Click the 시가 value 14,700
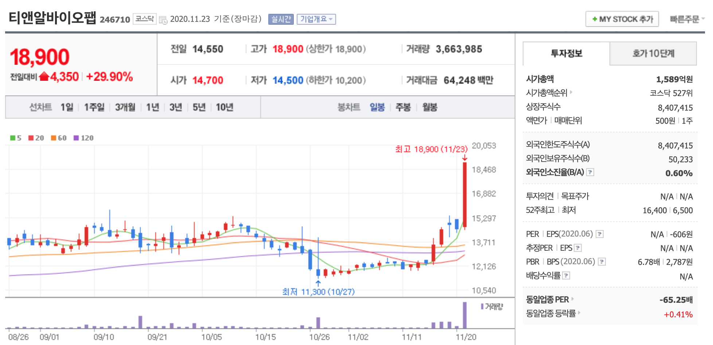Viewport: 713px width, 345px height. point(208,80)
